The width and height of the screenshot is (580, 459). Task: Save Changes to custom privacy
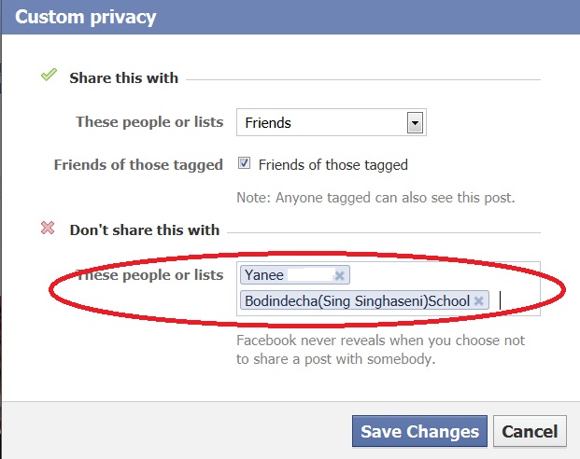pyautogui.click(x=419, y=431)
